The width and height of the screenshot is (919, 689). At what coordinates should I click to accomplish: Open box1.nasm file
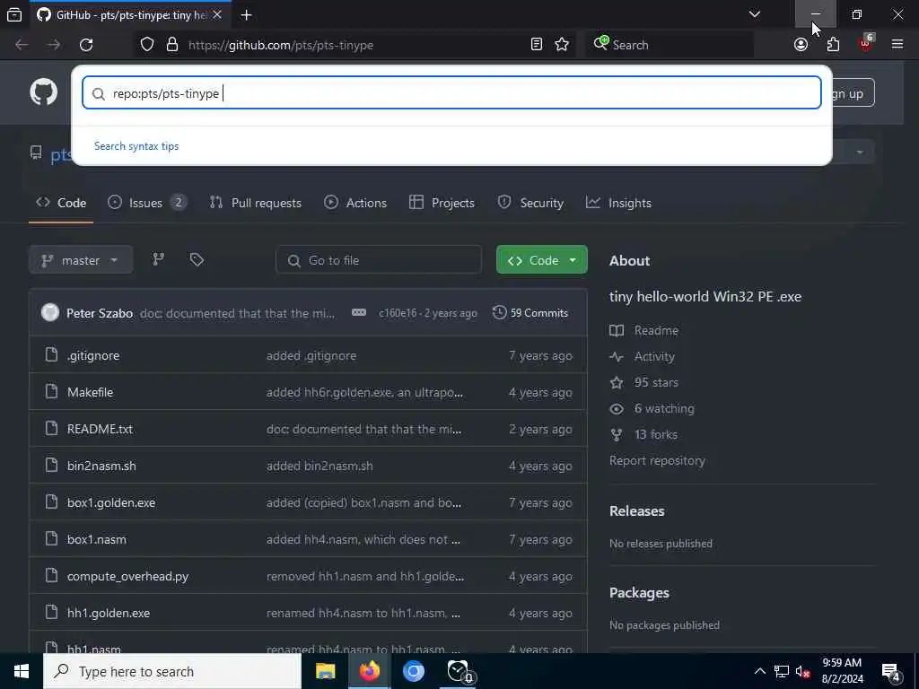(x=97, y=539)
